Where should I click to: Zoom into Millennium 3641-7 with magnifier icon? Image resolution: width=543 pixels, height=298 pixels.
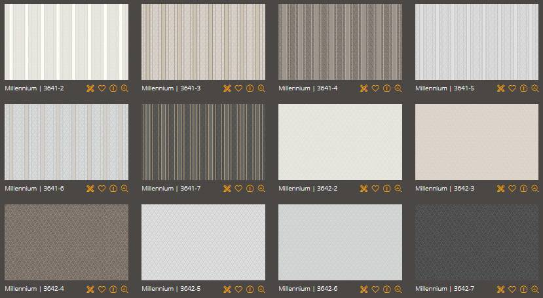pos(261,189)
